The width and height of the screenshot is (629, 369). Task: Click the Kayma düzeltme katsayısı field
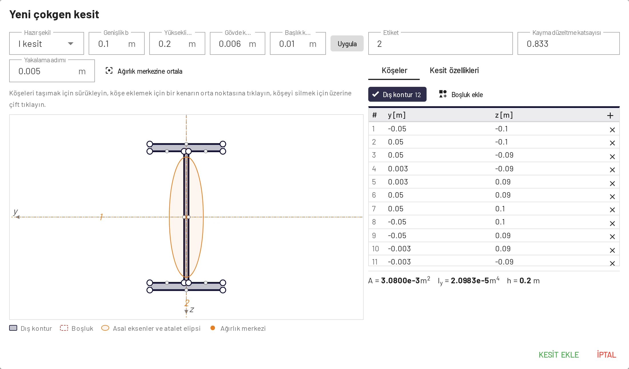tap(569, 44)
